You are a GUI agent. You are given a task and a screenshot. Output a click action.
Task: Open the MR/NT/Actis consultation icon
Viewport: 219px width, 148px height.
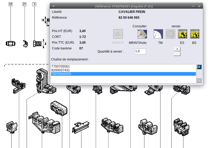(x=142, y=34)
